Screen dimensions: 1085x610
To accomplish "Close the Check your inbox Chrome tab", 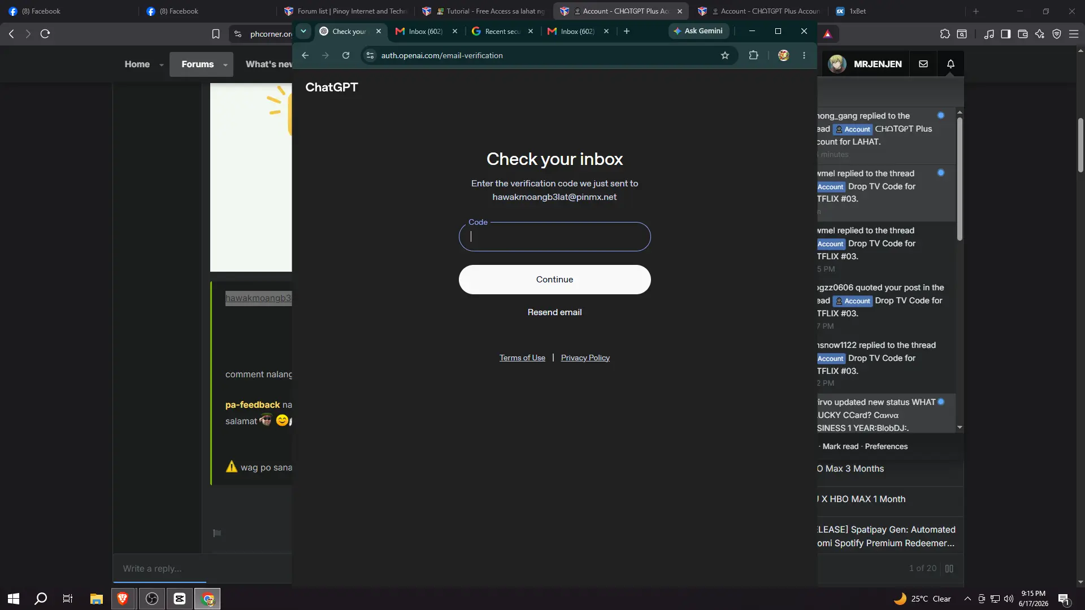I will 379,31.
